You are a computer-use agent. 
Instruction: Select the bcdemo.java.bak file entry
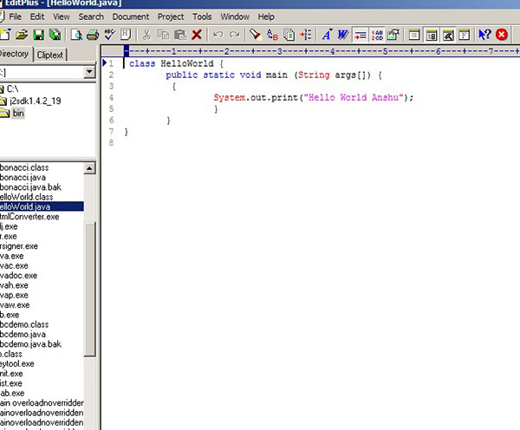pos(30,344)
